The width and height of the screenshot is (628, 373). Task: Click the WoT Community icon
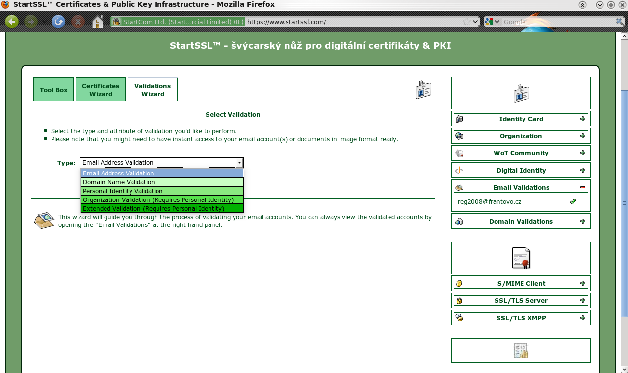tap(459, 153)
